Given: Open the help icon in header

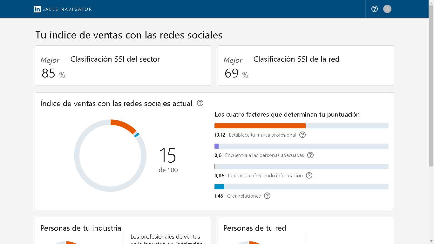Looking at the screenshot, I should (375, 9).
